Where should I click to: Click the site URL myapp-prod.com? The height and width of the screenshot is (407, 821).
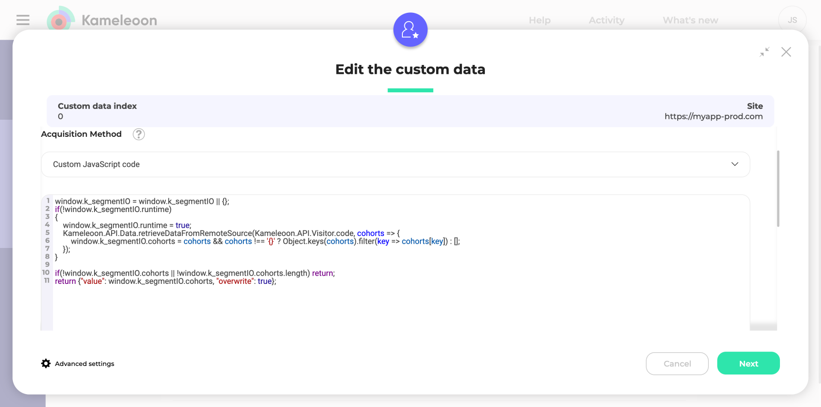coord(713,116)
